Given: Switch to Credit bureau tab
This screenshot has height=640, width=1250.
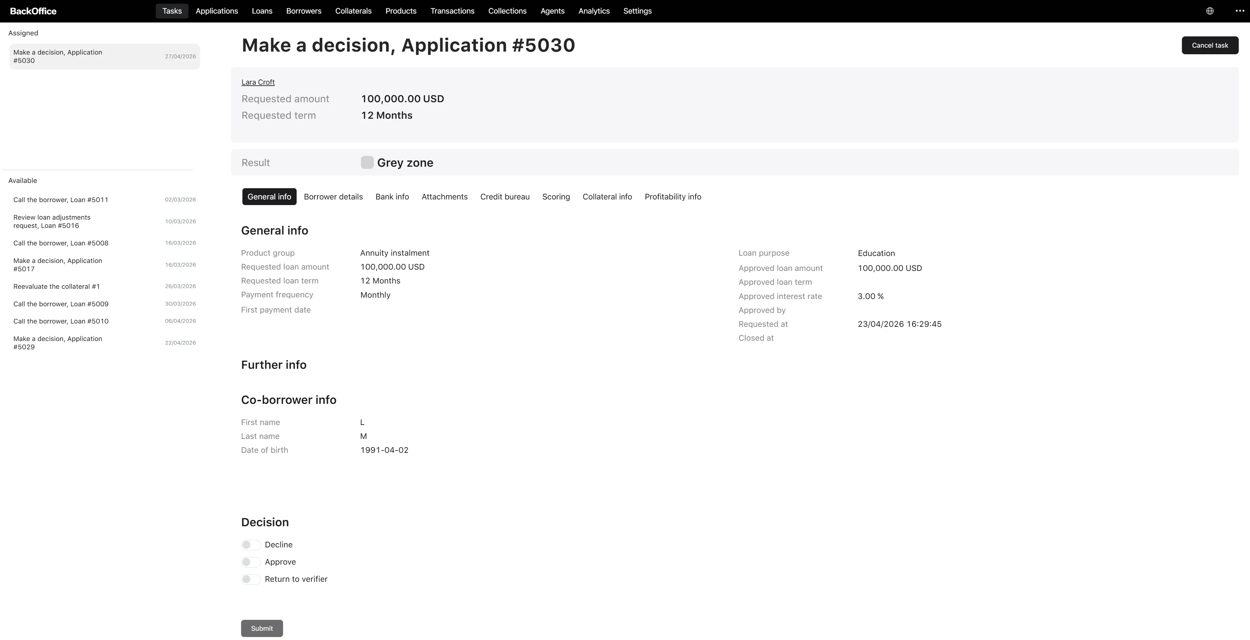Looking at the screenshot, I should (x=505, y=197).
